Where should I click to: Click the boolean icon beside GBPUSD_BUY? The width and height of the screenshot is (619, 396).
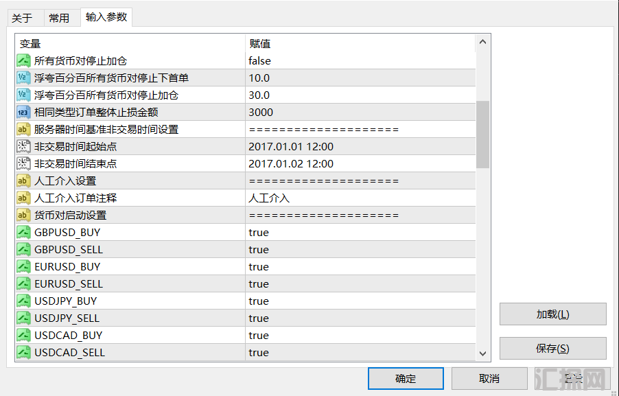23,233
